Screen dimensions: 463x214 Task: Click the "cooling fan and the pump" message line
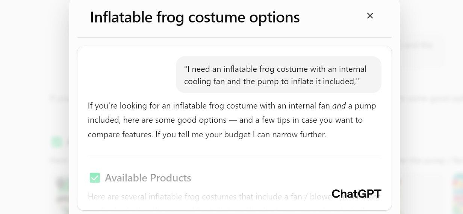click(x=271, y=82)
